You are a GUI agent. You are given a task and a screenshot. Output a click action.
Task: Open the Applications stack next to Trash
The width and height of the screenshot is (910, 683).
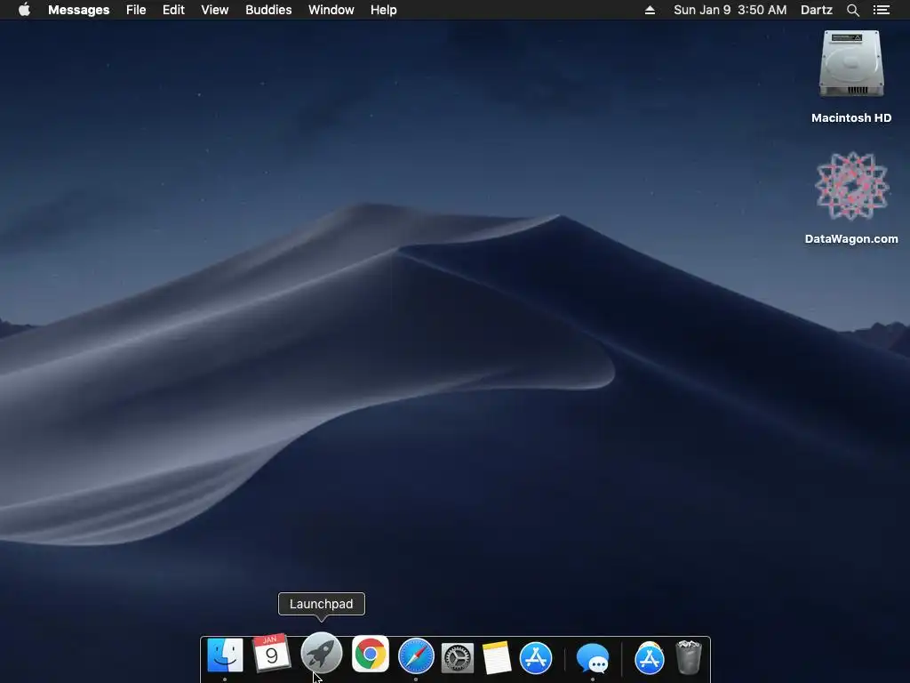tap(650, 658)
